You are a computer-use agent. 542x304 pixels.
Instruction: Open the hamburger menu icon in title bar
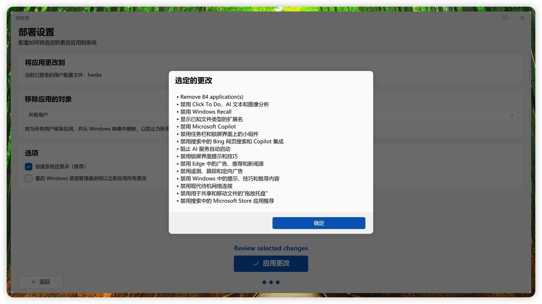click(505, 18)
